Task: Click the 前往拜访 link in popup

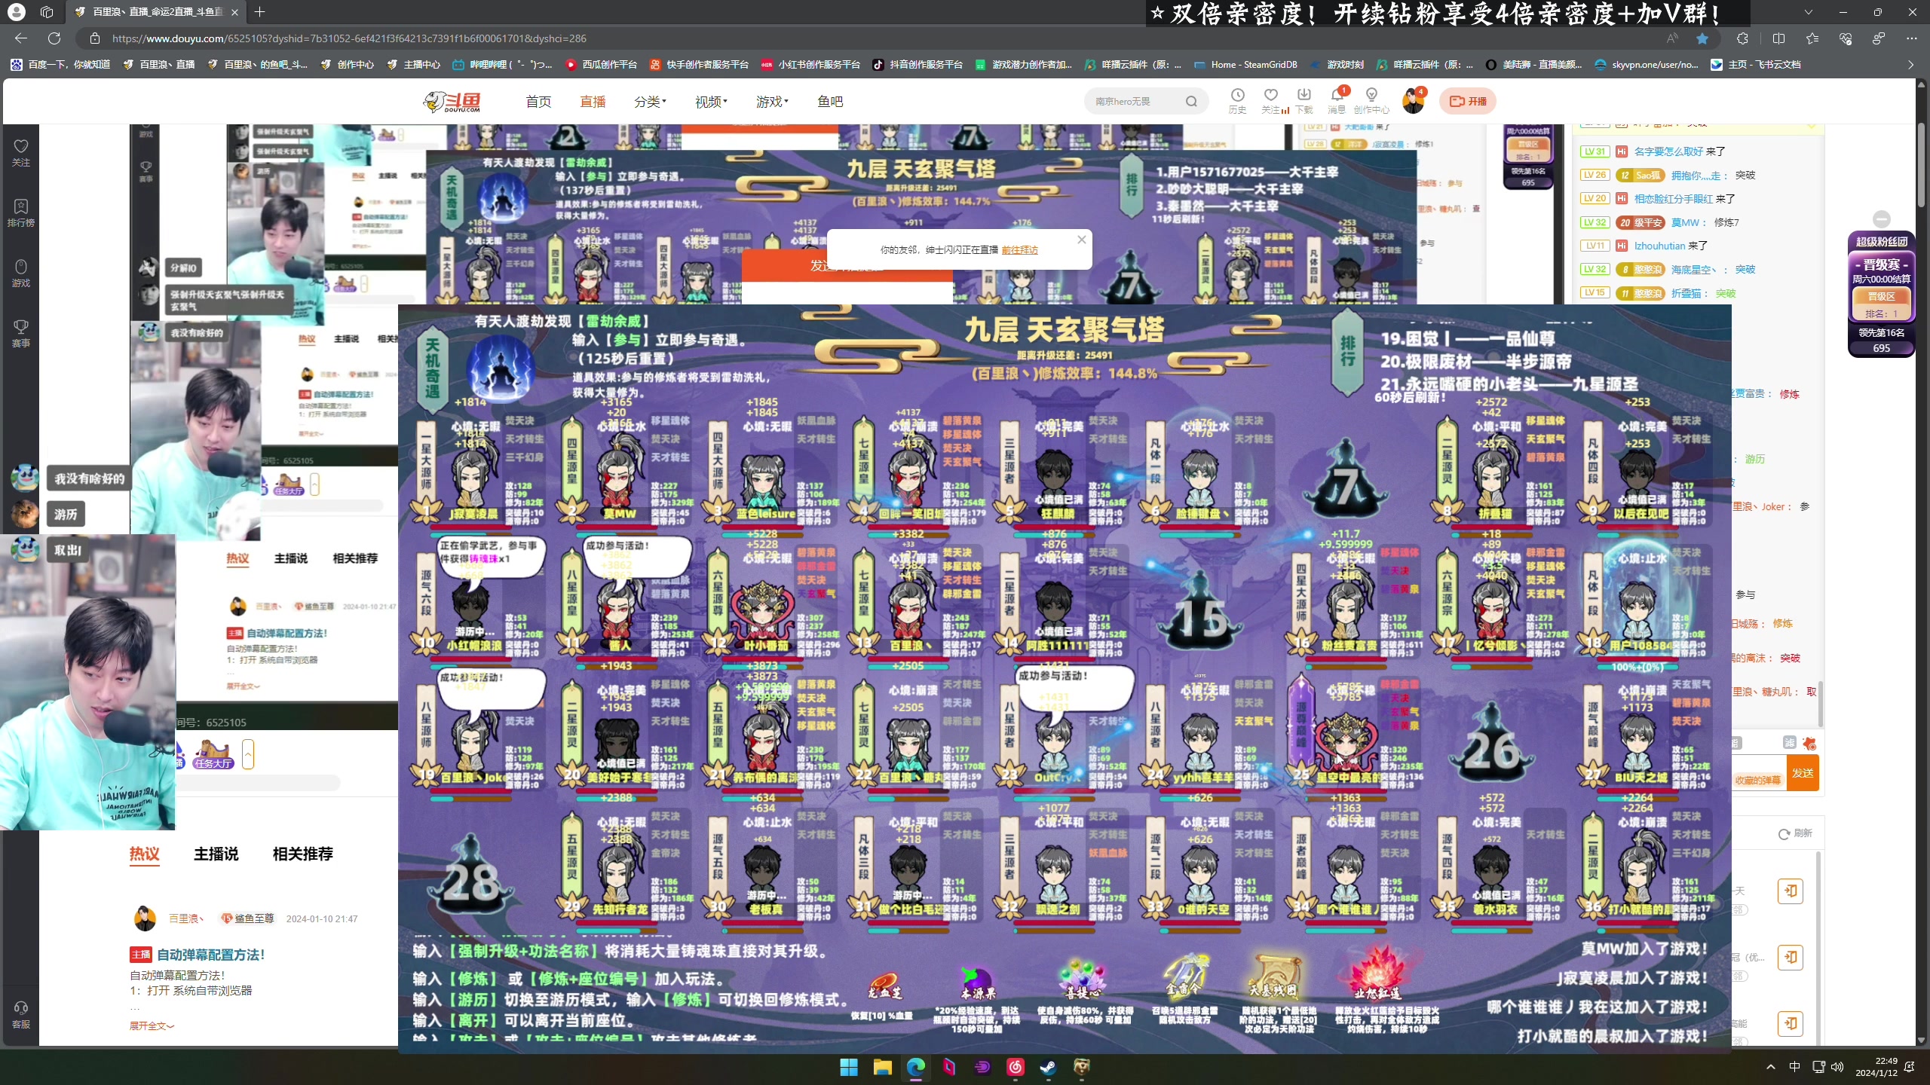Action: coord(1019,250)
